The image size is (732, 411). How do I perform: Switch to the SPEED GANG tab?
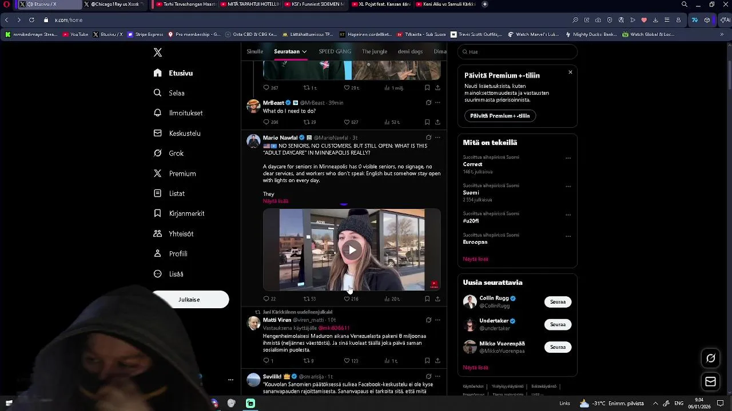pyautogui.click(x=335, y=51)
